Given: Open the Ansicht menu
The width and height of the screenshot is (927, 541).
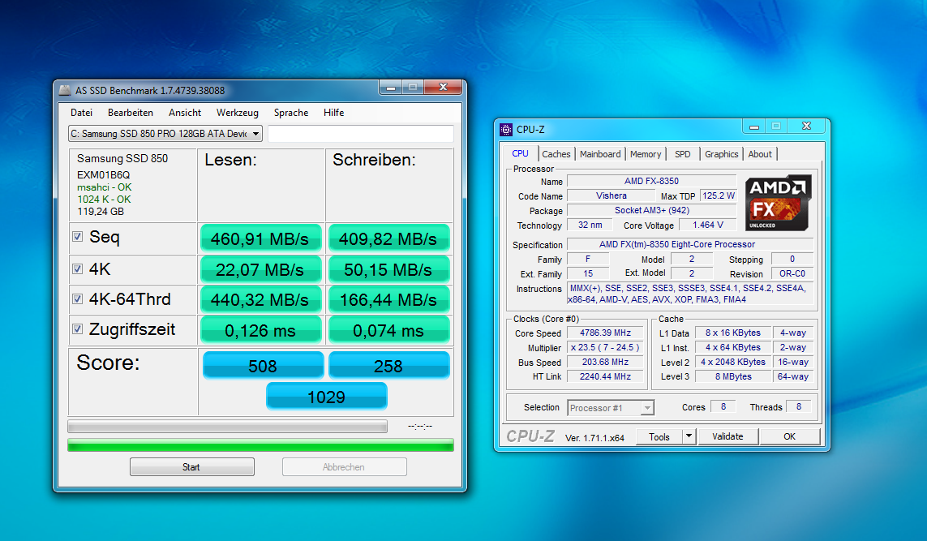Looking at the screenshot, I should tap(184, 113).
